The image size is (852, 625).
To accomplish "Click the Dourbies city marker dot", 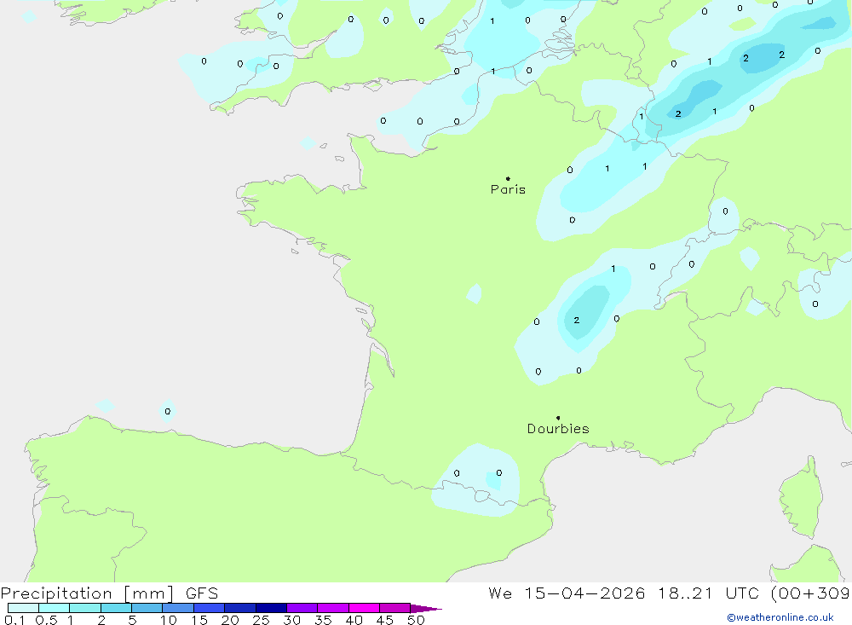I will click(x=558, y=418).
